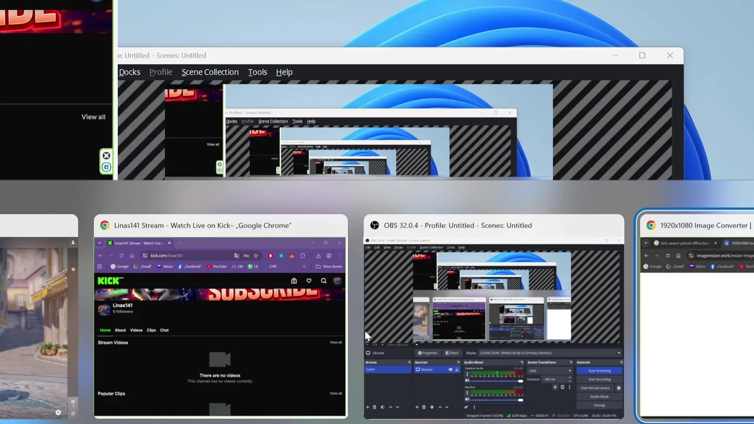Click the Duration 300 ms stepper arrows in OBS
The width and height of the screenshot is (754, 424).
570,379
